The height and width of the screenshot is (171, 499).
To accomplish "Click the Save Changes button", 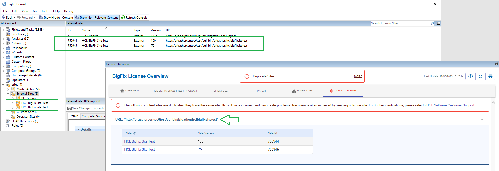I will [79, 108].
